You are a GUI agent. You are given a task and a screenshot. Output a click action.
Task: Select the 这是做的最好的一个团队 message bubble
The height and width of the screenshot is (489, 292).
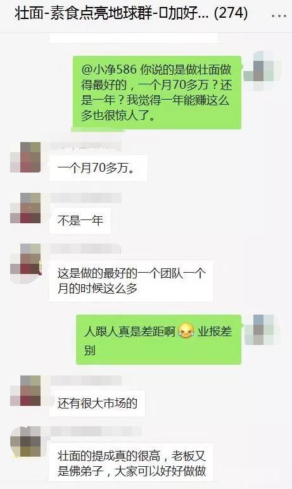tap(131, 281)
